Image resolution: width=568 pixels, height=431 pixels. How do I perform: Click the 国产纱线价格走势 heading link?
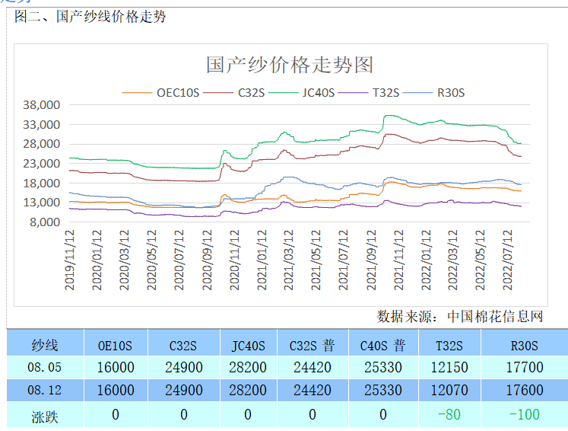(x=111, y=17)
